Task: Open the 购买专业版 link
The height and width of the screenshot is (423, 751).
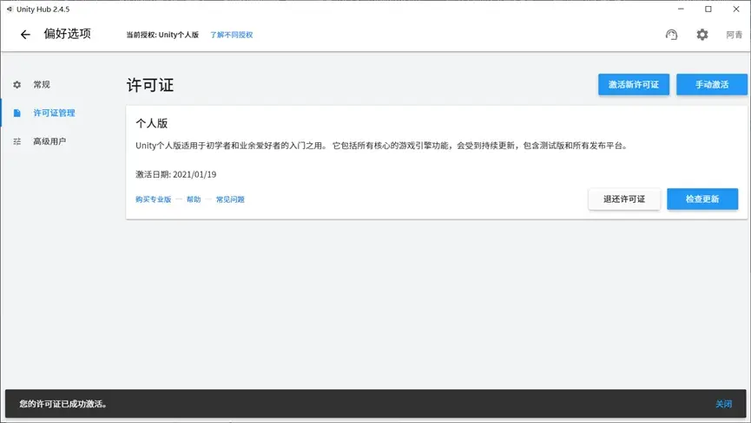Action: point(154,199)
